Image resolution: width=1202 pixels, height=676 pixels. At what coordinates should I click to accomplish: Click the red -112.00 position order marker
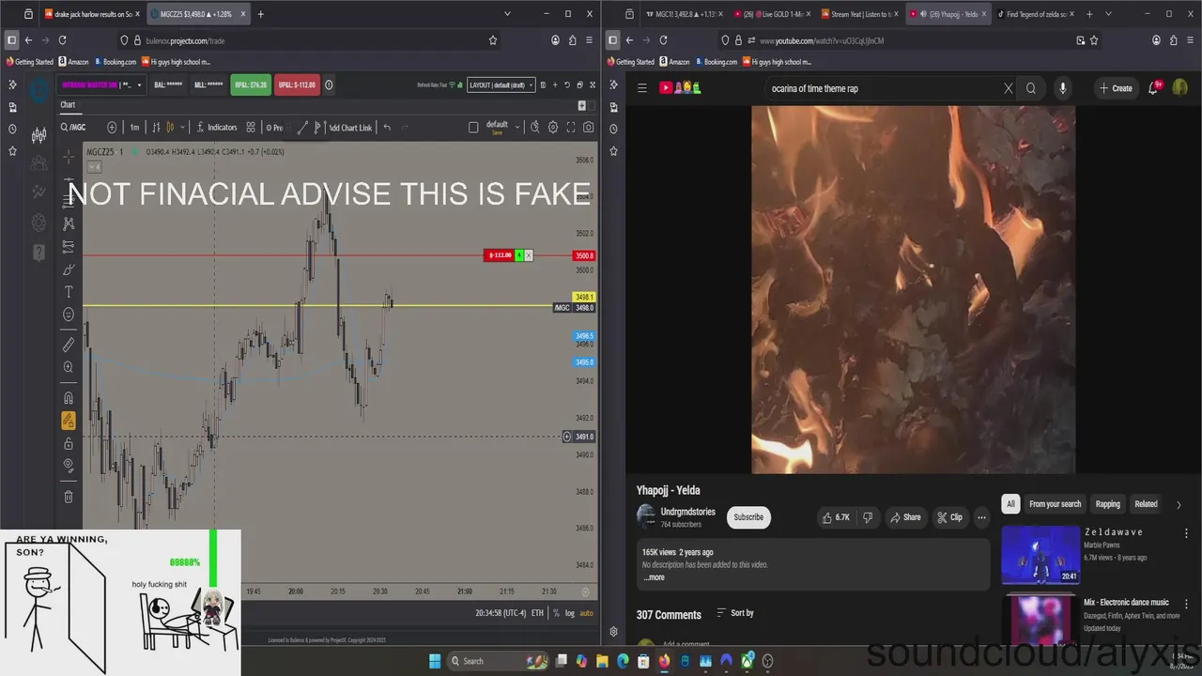click(499, 255)
